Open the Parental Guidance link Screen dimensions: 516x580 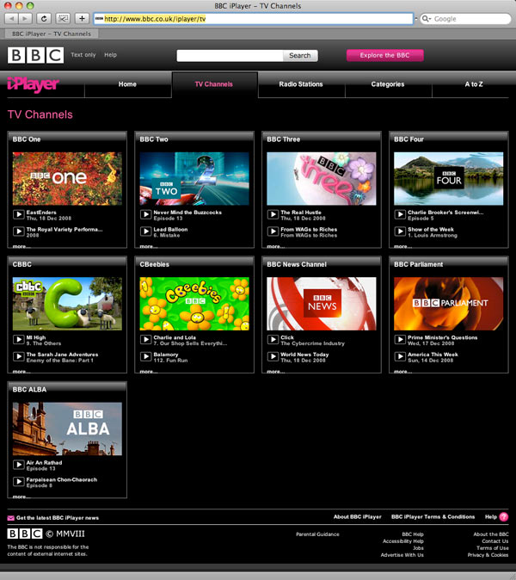pyautogui.click(x=317, y=534)
